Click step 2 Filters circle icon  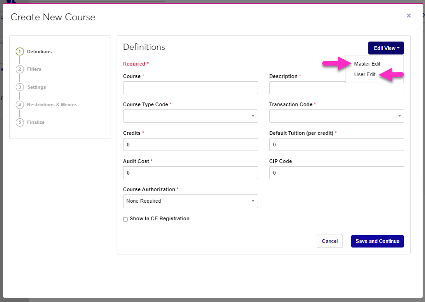tap(20, 69)
